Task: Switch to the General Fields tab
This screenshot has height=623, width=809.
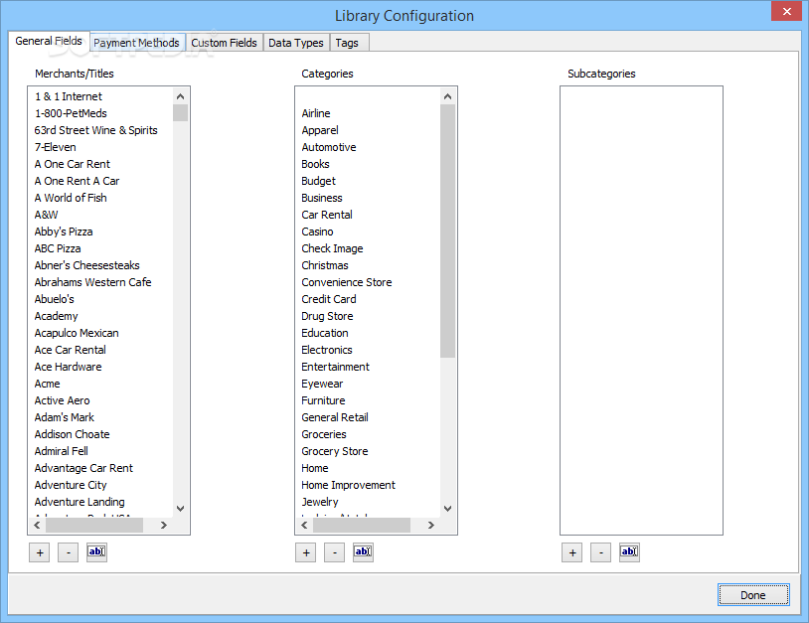Action: coord(49,41)
